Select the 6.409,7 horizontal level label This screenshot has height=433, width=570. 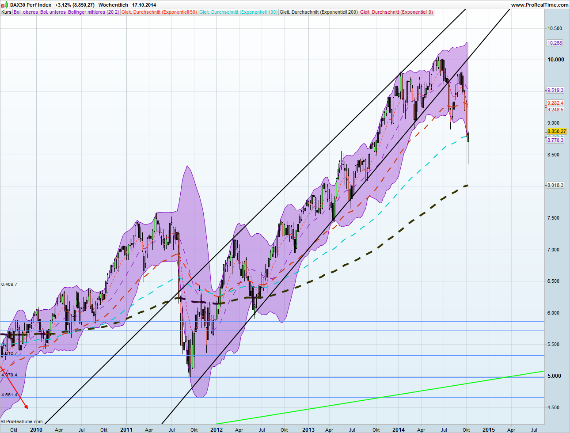point(10,285)
